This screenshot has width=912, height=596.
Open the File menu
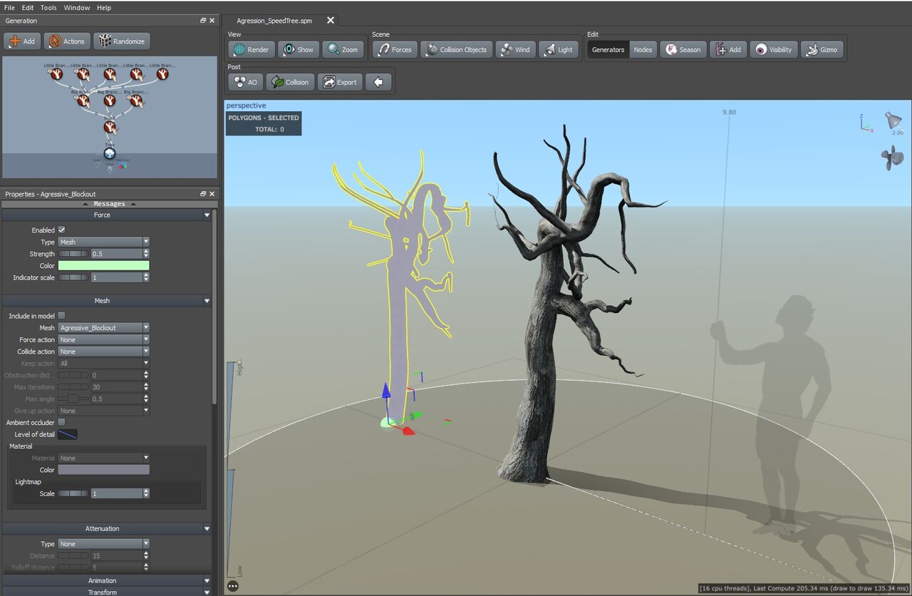[9, 7]
